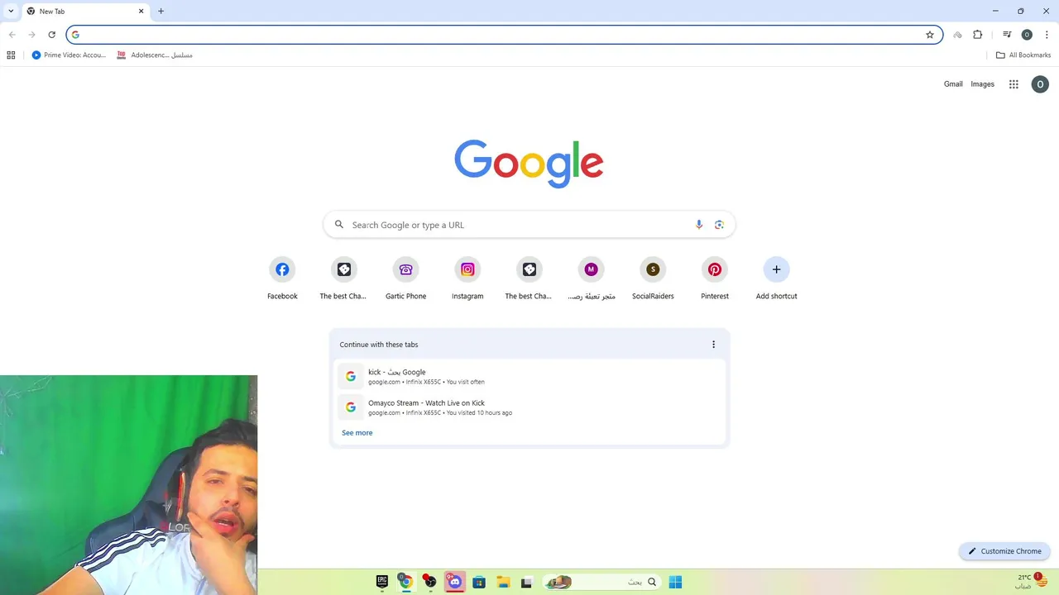Open File Explorer from taskbar
Screen dimensions: 1059x595
click(x=502, y=582)
